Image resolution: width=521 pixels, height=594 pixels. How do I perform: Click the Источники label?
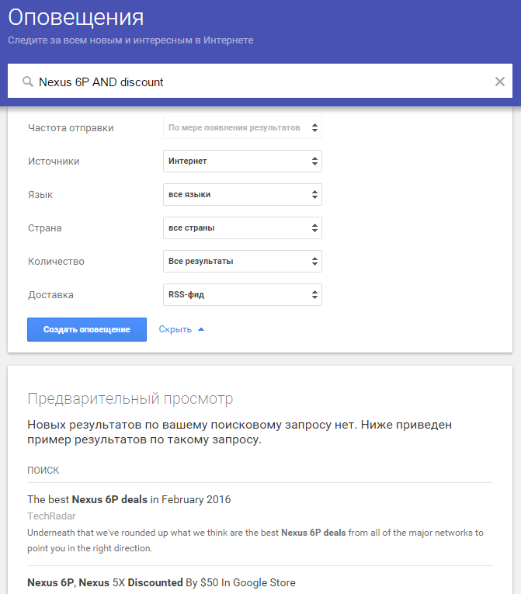pos(54,162)
